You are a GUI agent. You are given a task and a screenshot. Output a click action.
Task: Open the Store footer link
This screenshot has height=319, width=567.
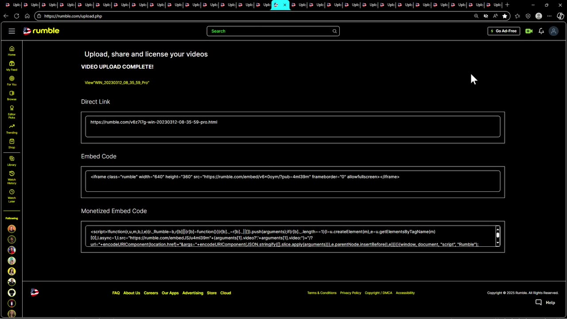tap(212, 293)
